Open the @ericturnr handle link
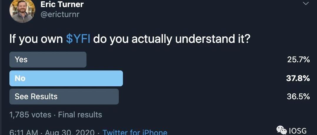This screenshot has height=135, width=317. (60, 15)
